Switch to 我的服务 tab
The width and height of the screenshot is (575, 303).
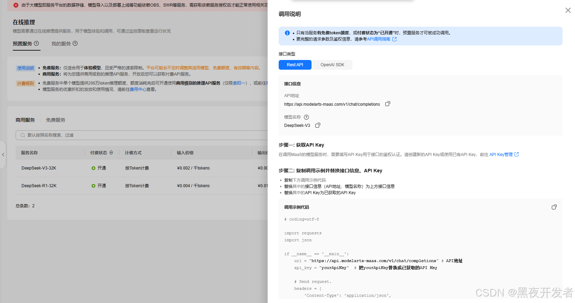point(61,44)
